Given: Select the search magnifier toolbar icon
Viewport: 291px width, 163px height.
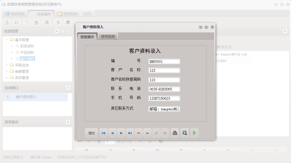Looking at the screenshot, I should pyautogui.click(x=6, y=22).
